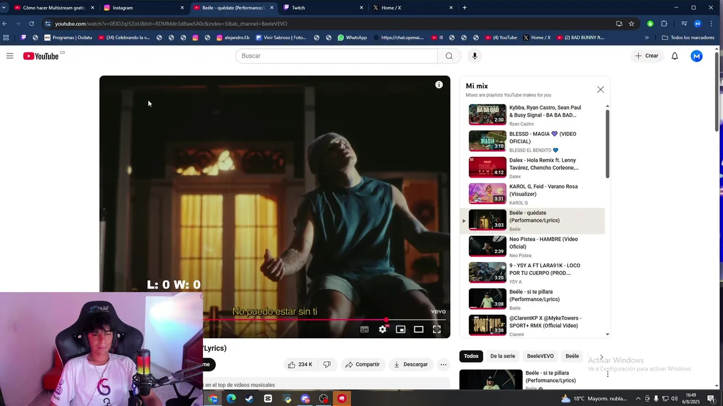Click Beéle - si te pillara playlist thumbnail
The width and height of the screenshot is (723, 406).
click(487, 299)
